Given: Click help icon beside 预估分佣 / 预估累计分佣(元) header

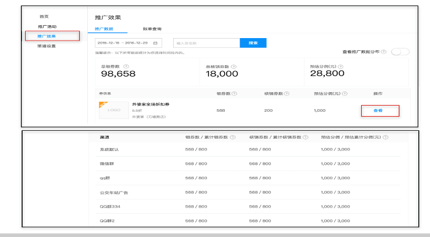Looking at the screenshot, I should tap(386, 138).
